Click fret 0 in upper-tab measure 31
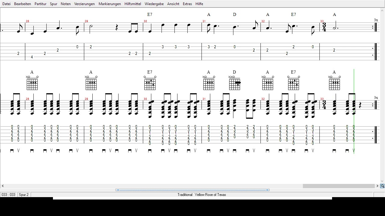Image resolution: width=385 pixels, height=216 pixels. 235,47
